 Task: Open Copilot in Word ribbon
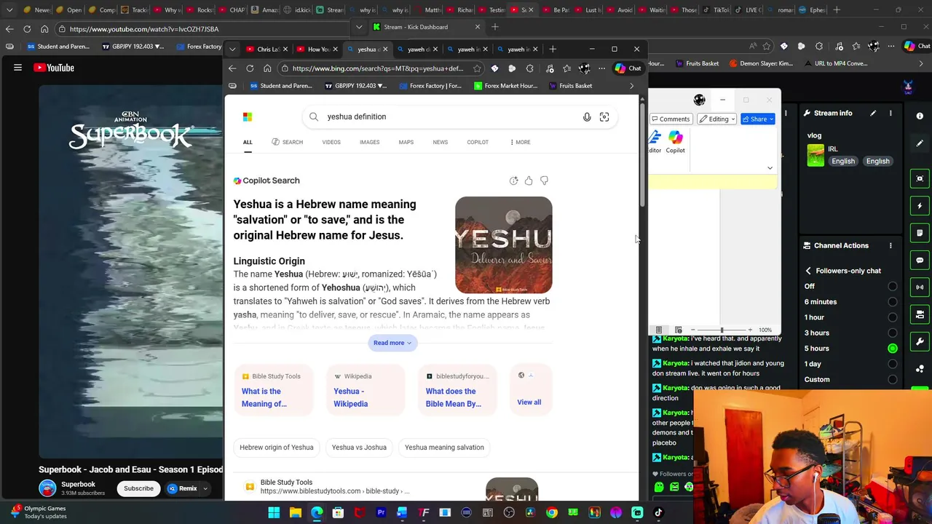coord(676,141)
